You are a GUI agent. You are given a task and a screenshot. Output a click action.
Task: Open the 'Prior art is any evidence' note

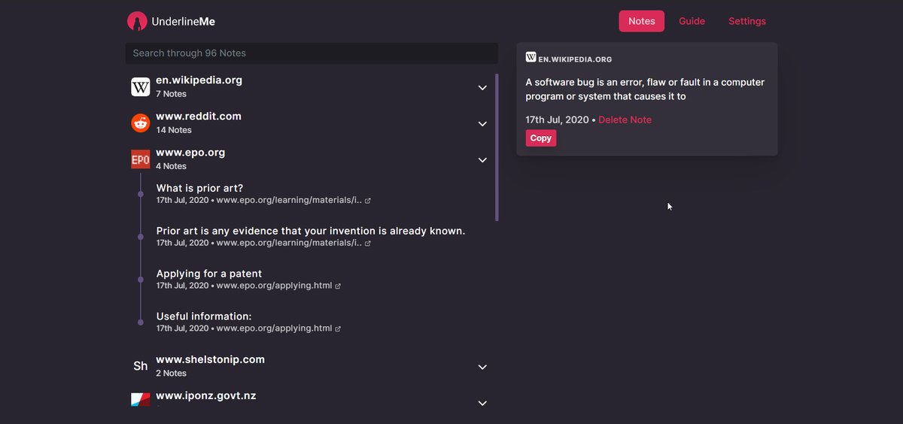[x=311, y=231]
